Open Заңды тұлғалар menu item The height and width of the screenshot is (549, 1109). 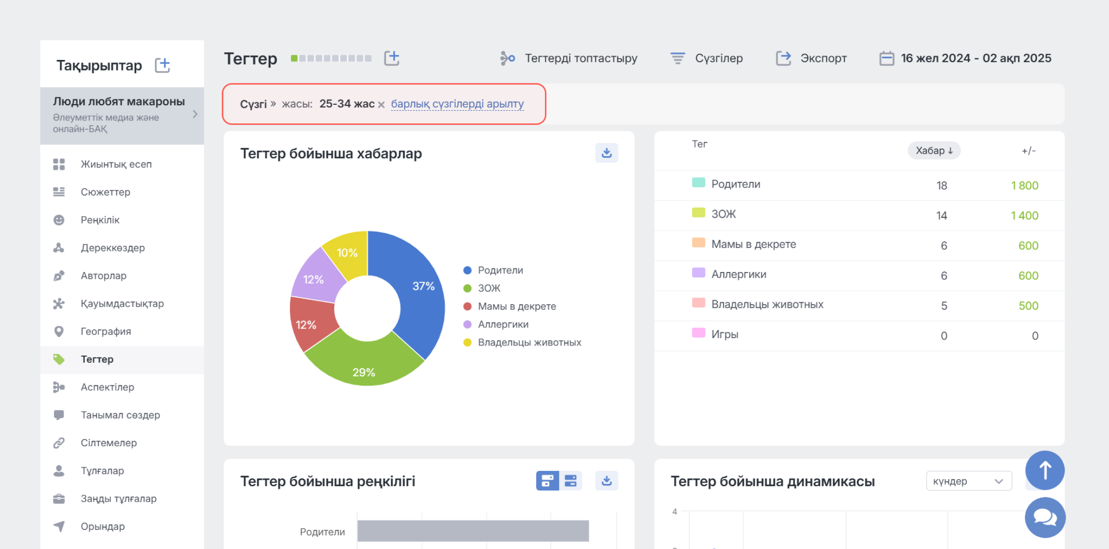pyautogui.click(x=122, y=499)
